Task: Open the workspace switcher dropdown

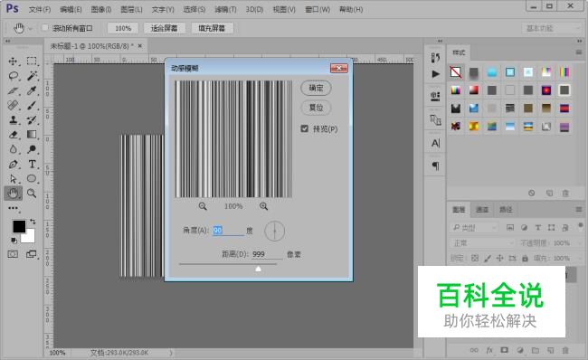Action: click(552, 28)
